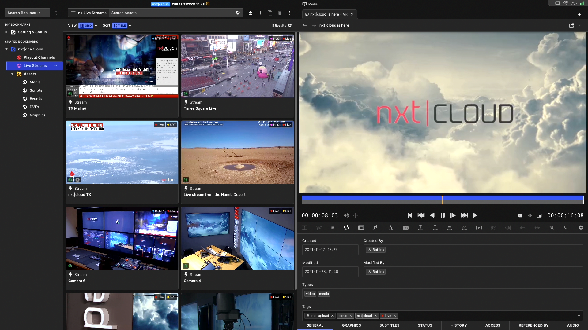The width and height of the screenshot is (588, 330).
Task: Switch to the SUBTITLES tab
Action: (x=389, y=325)
